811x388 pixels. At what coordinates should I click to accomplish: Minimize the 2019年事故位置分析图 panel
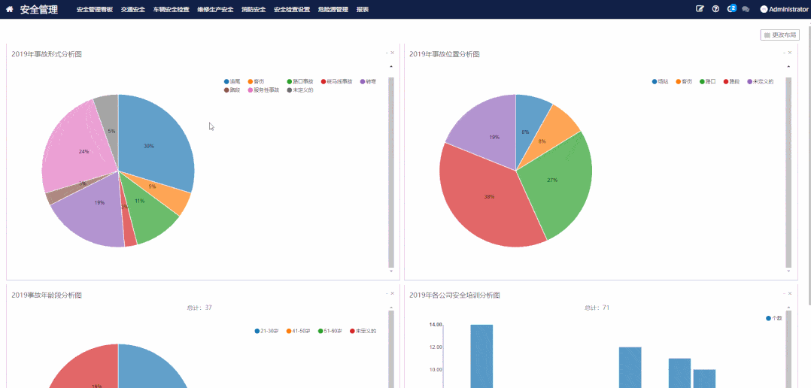(784, 53)
